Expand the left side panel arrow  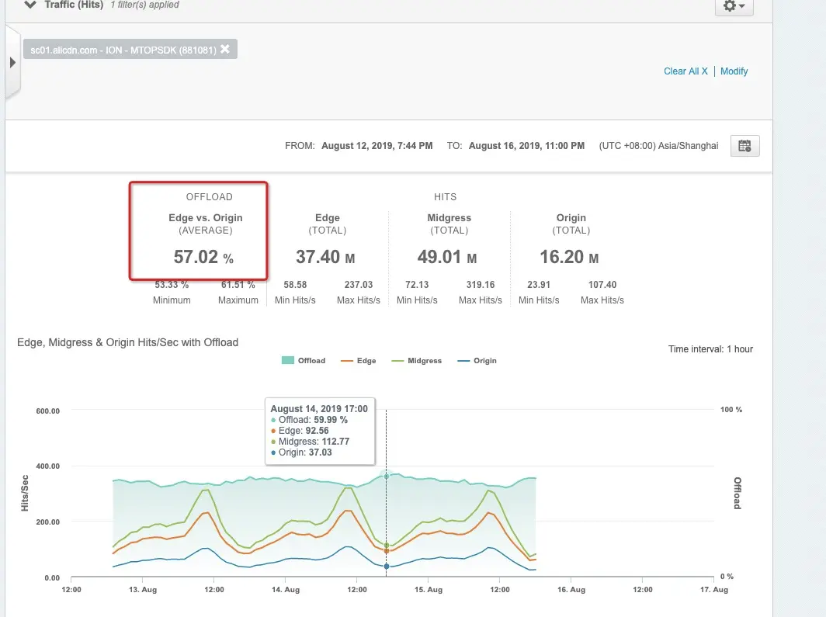[x=12, y=63]
